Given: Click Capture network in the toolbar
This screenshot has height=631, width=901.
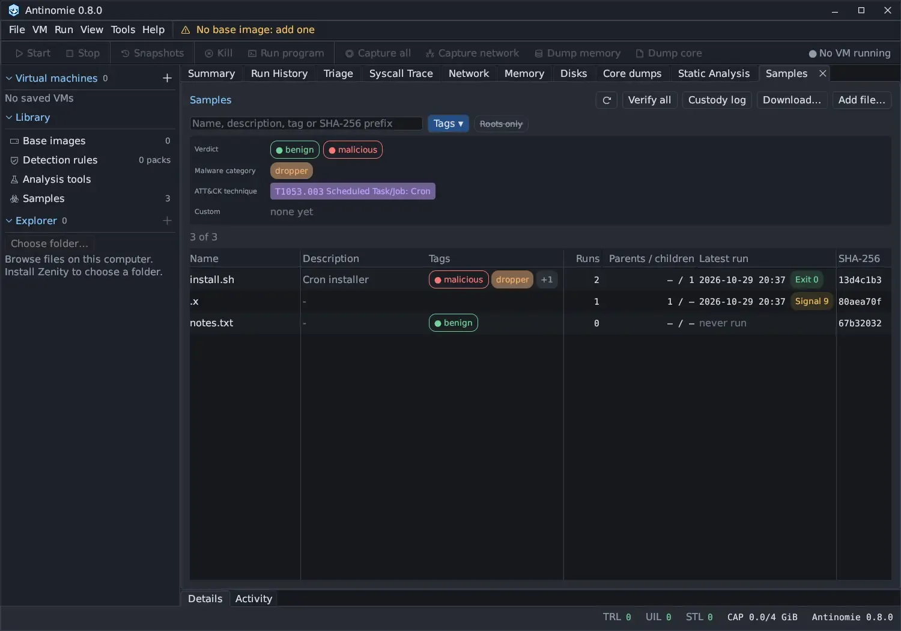Looking at the screenshot, I should 472,53.
